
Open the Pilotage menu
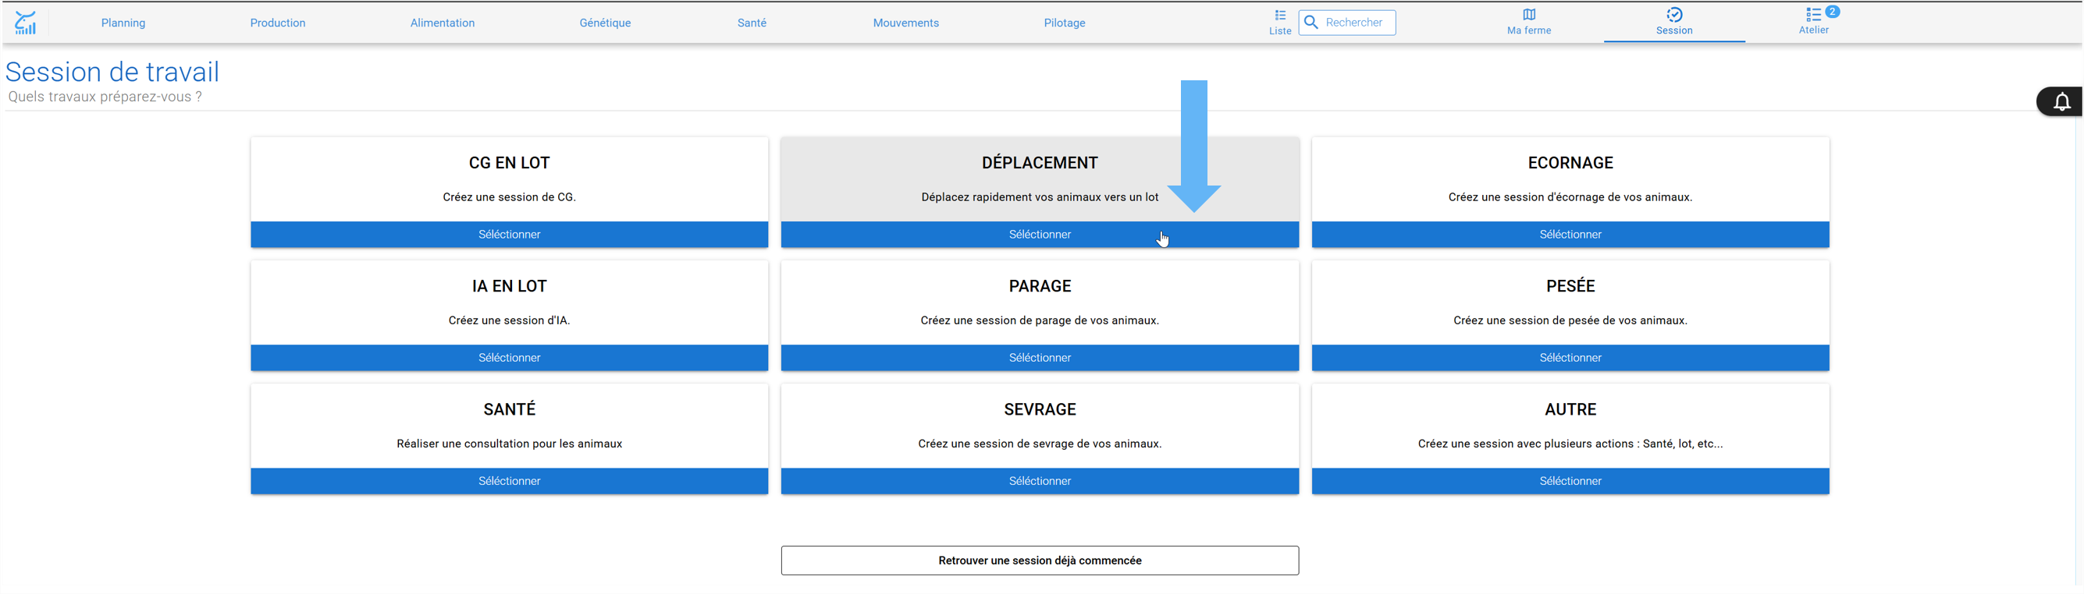[1064, 23]
